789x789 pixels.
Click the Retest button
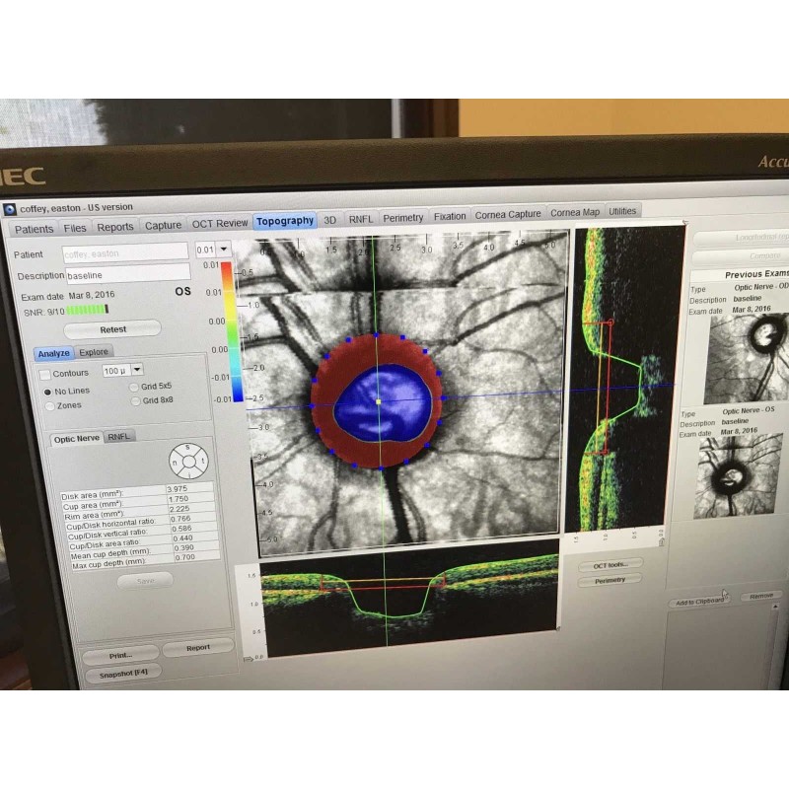[112, 329]
